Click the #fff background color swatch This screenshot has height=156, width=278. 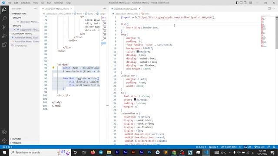[145, 48]
